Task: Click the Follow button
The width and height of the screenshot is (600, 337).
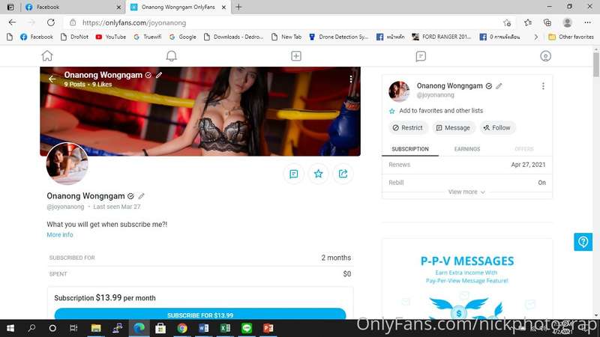Action: 496,127
